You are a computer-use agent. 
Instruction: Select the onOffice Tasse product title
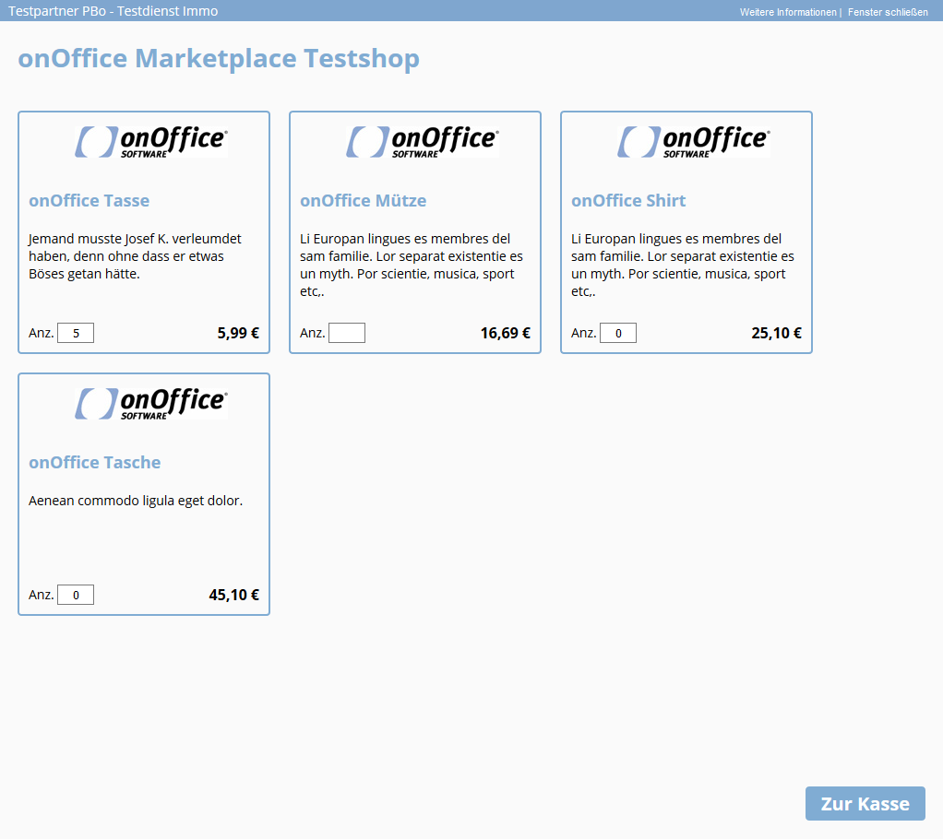coord(89,201)
